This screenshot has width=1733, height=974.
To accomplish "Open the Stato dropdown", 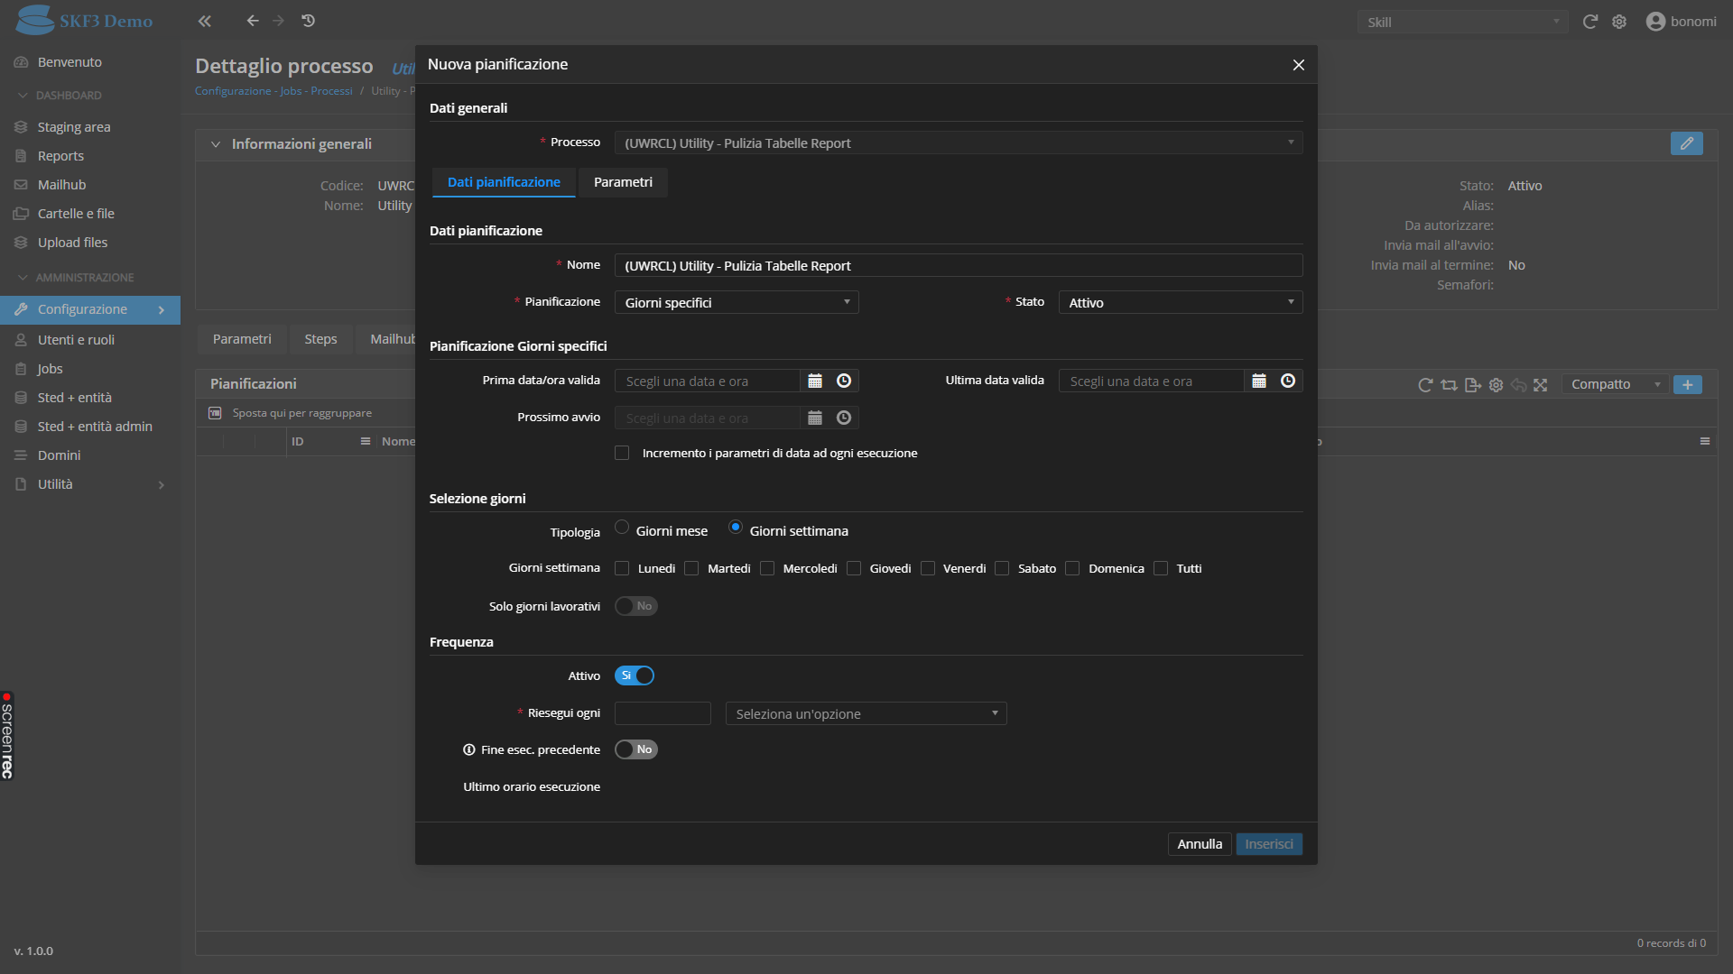I will pyautogui.click(x=1181, y=302).
